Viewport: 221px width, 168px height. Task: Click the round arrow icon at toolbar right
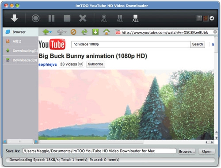pos(212,18)
